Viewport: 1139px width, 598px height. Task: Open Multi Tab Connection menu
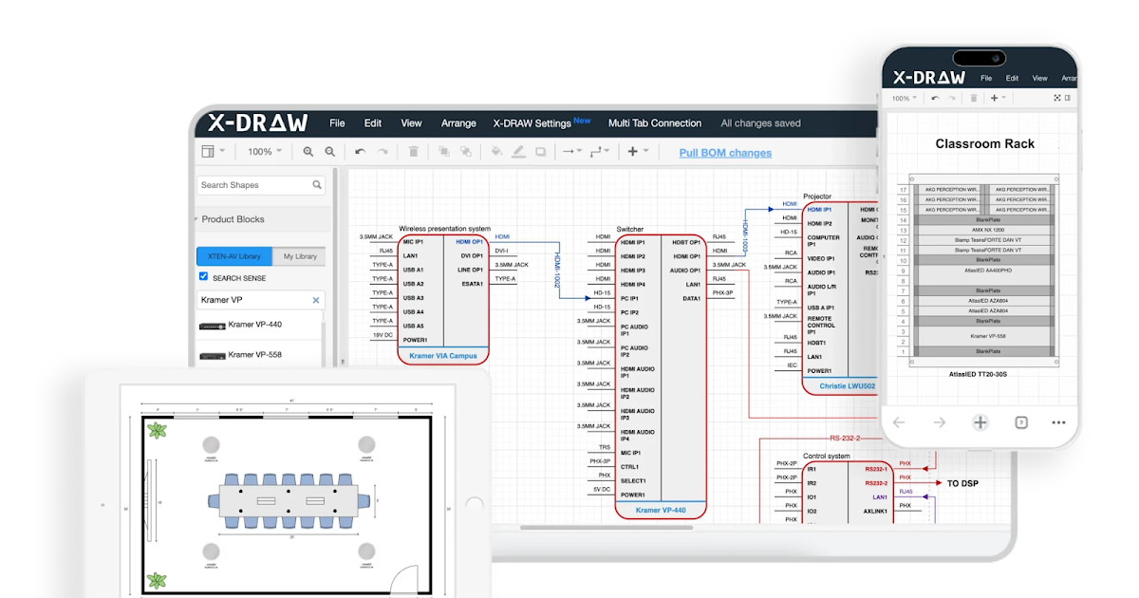(655, 123)
